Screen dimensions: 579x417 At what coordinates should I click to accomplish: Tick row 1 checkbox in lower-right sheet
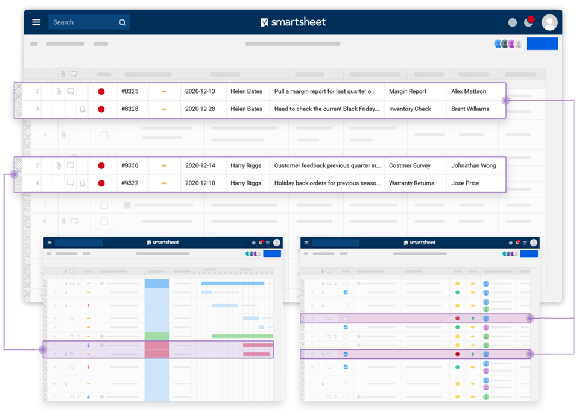(346, 284)
